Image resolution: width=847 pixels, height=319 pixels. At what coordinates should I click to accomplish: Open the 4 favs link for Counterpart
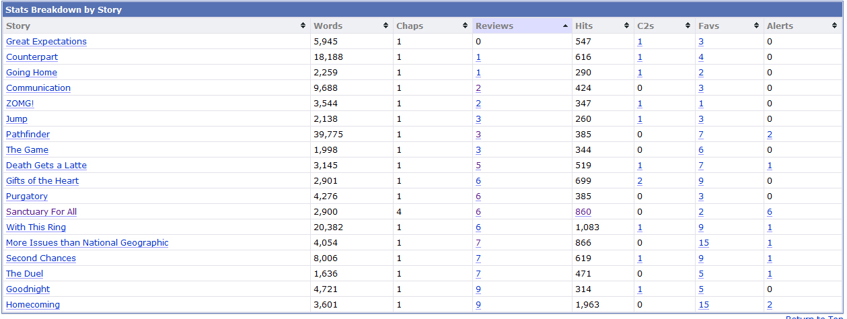click(701, 57)
